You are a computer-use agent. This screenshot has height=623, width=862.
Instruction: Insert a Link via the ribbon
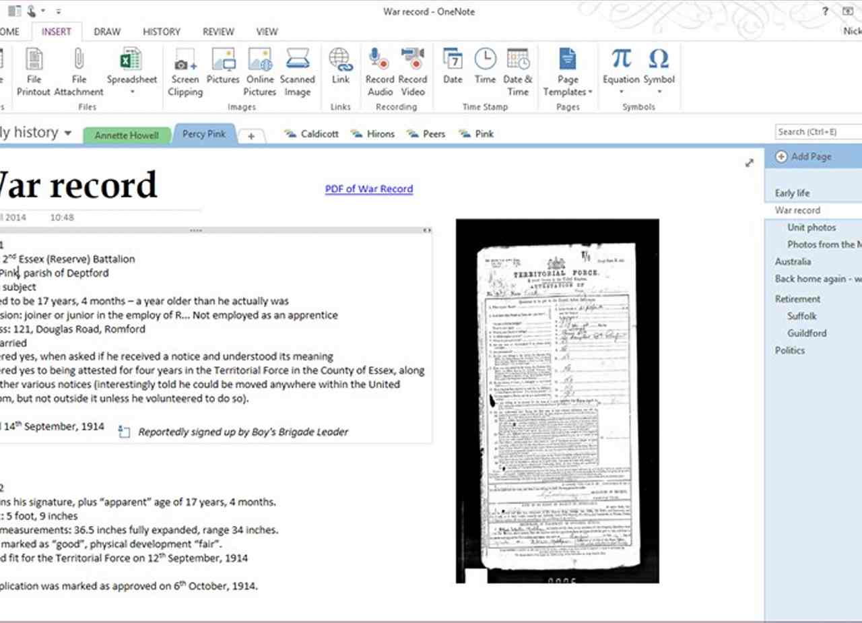pyautogui.click(x=341, y=61)
